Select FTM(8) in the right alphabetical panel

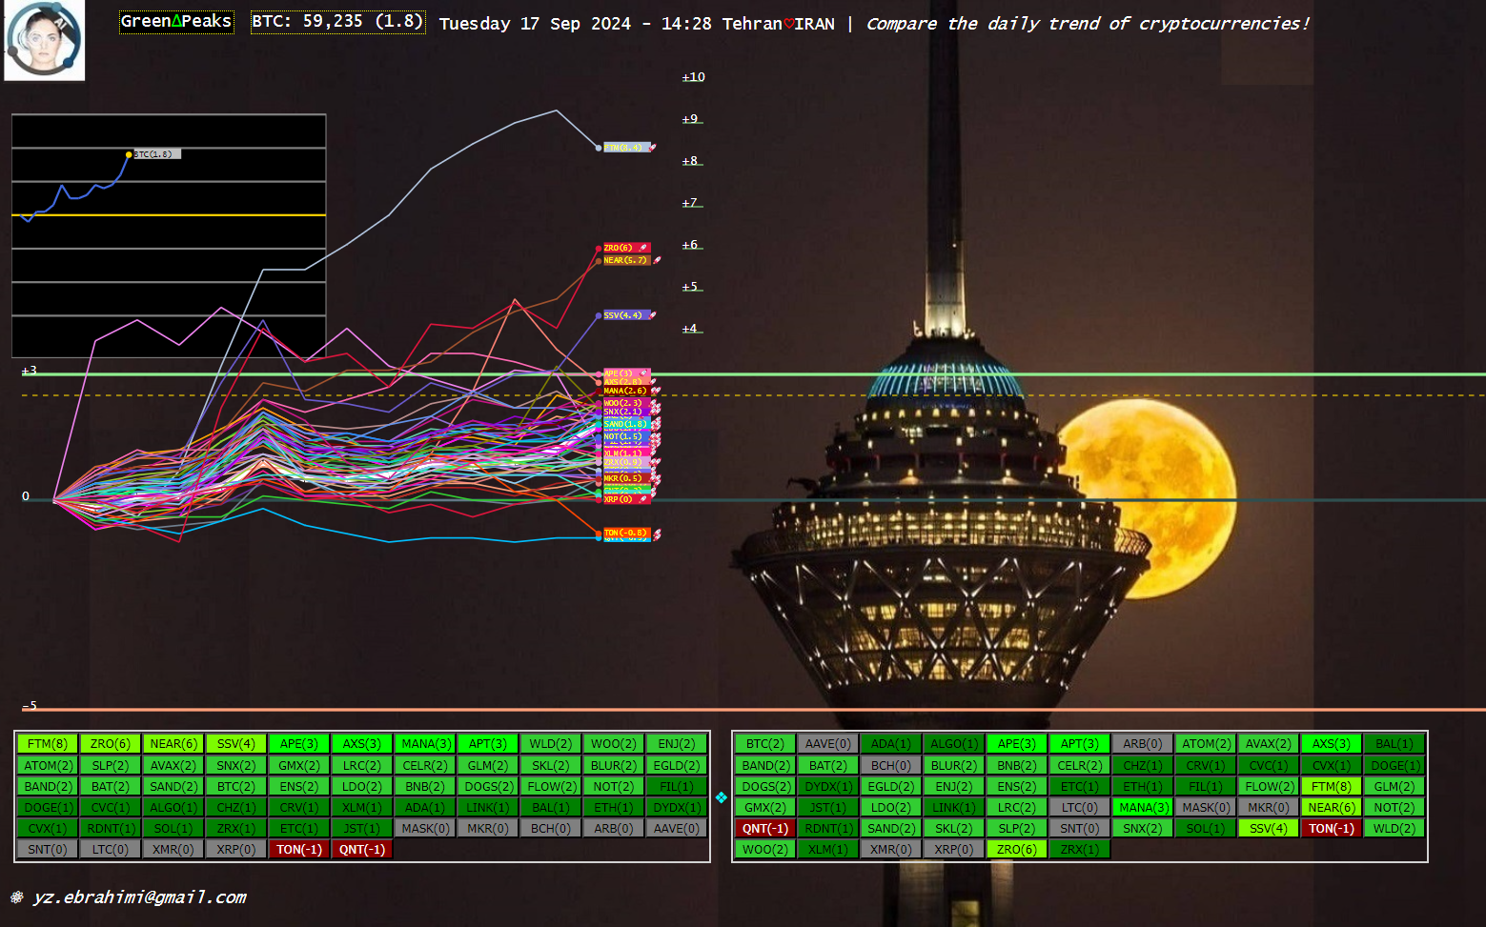click(x=1332, y=786)
